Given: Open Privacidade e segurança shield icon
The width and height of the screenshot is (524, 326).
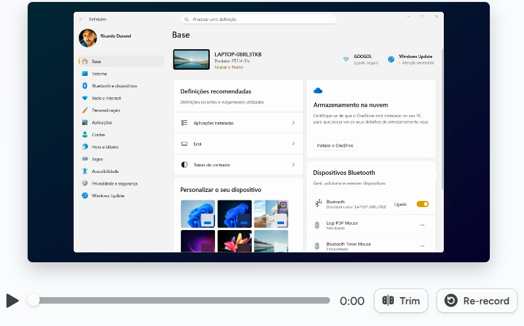Looking at the screenshot, I should [x=85, y=183].
